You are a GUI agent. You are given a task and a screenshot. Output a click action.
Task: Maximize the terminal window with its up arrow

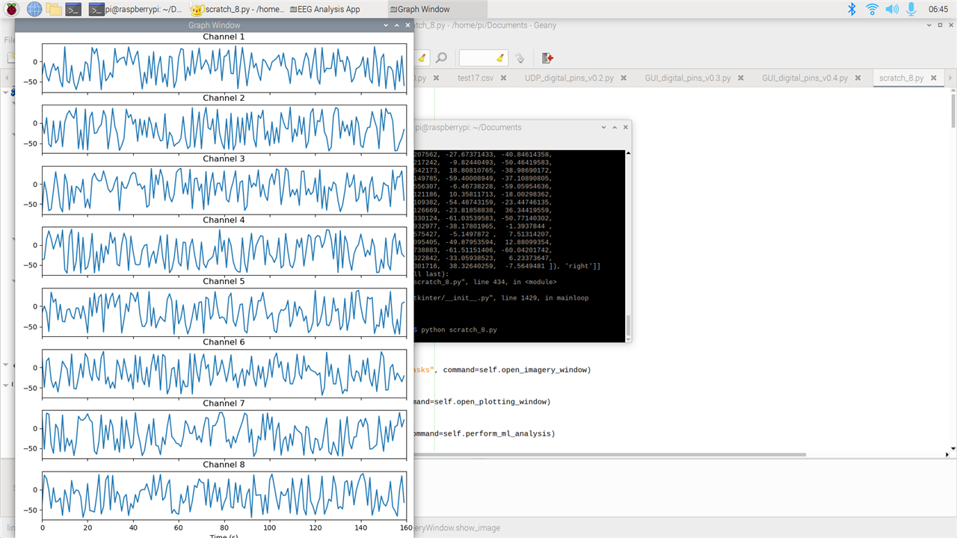pyautogui.click(x=615, y=128)
